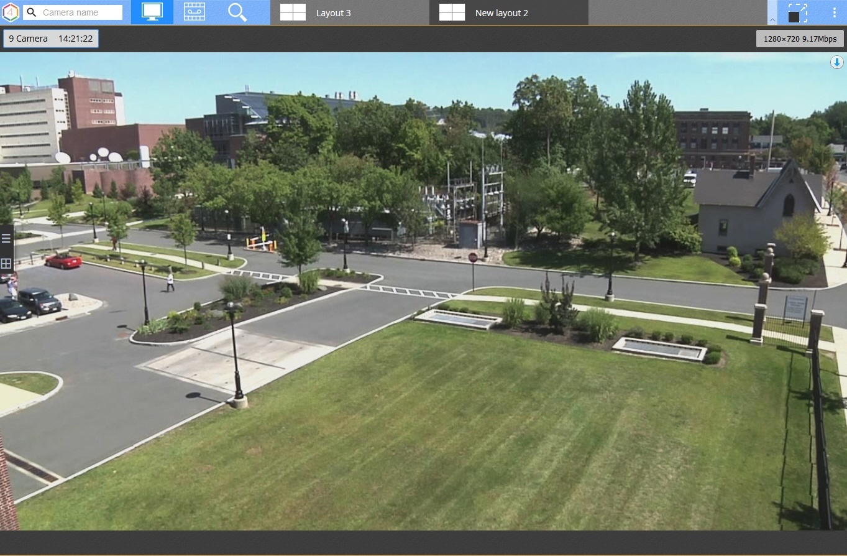Open the grid panel icon on left edge
The width and height of the screenshot is (847, 556).
point(6,264)
